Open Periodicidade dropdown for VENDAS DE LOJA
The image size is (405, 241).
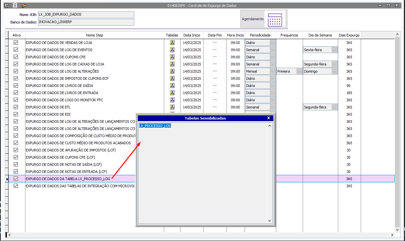click(x=272, y=43)
